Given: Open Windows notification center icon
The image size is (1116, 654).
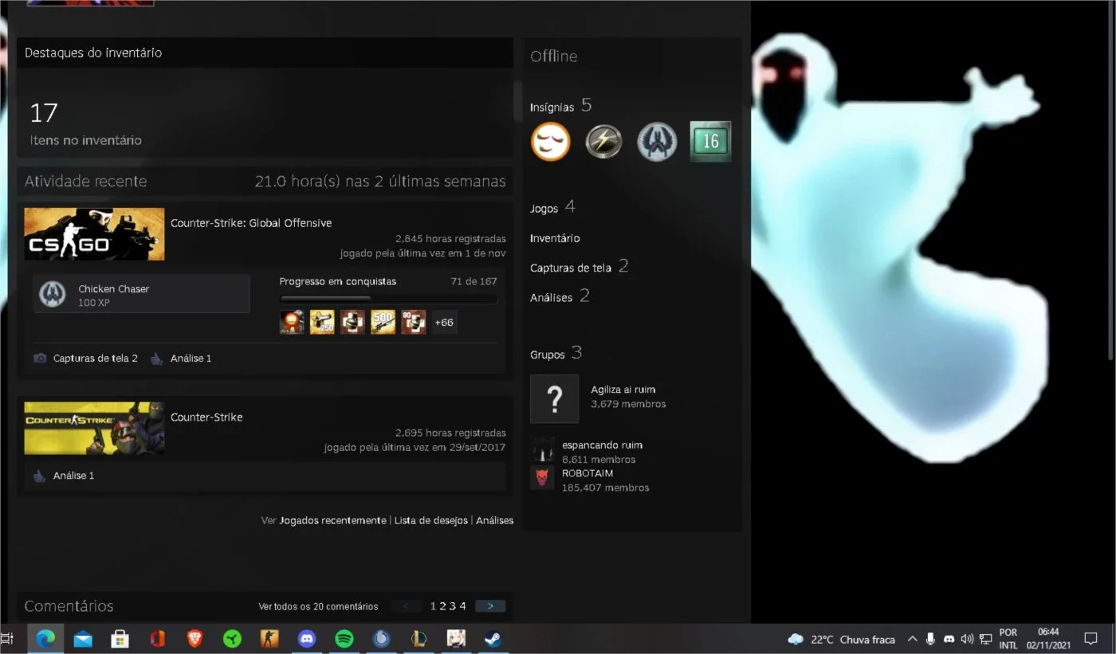Looking at the screenshot, I should tap(1090, 639).
